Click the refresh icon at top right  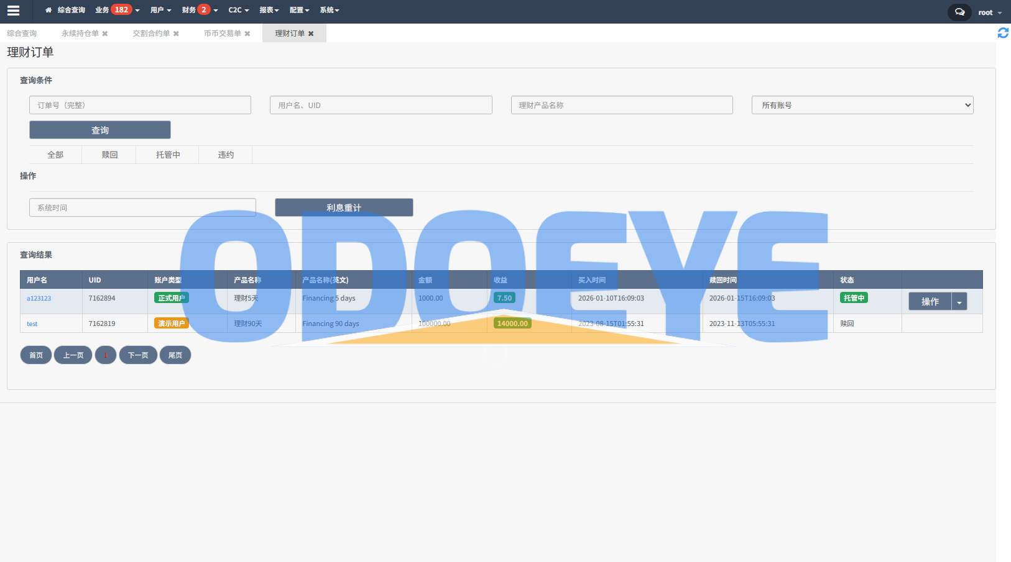tap(1002, 33)
